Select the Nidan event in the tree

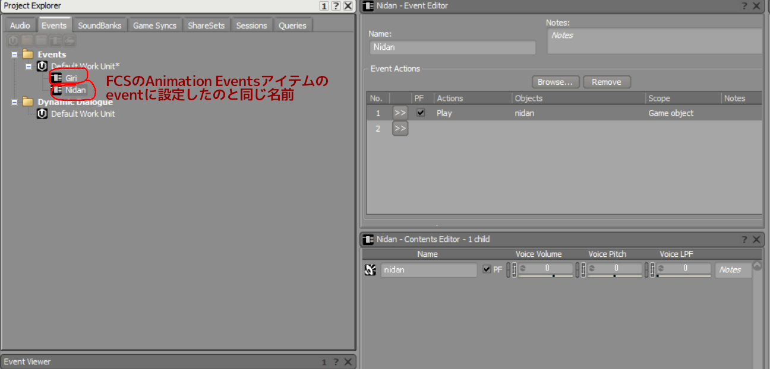75,90
